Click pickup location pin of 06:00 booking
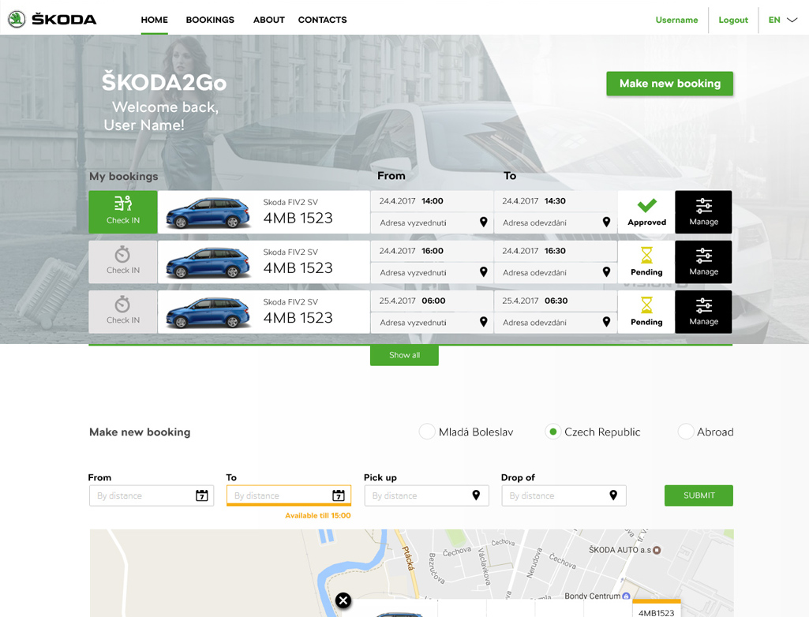The image size is (809, 617). point(484,322)
